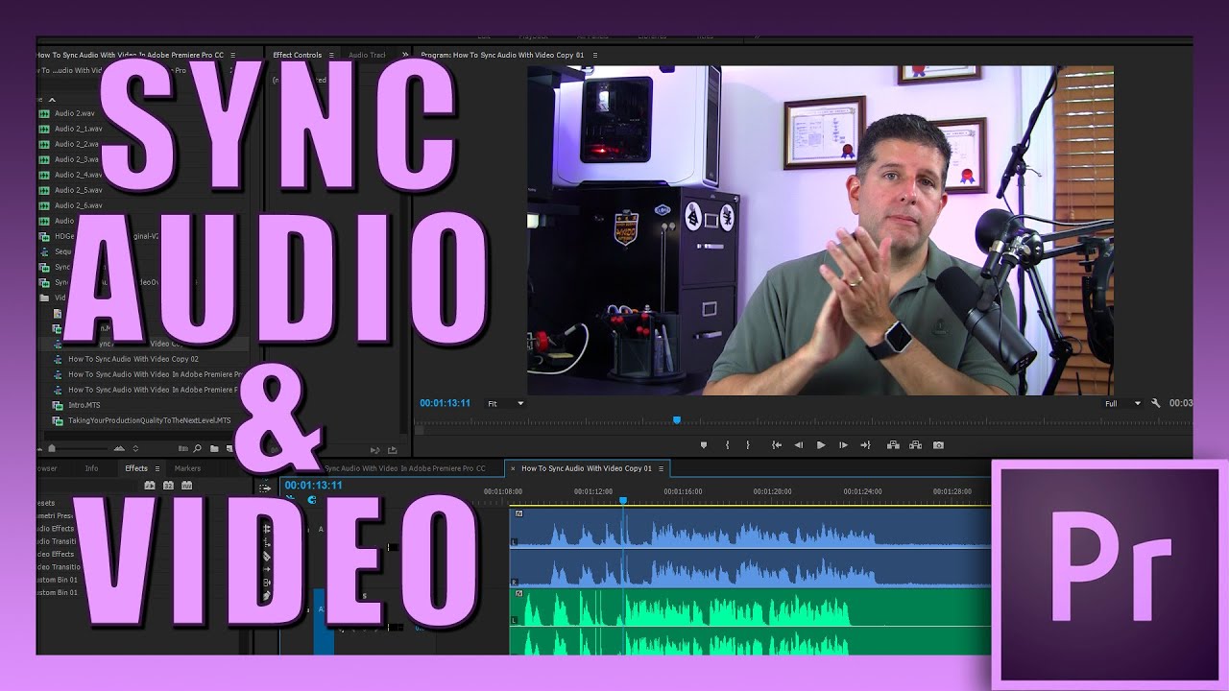Click the Add Marker icon in transport controls
Viewport: 1229px width, 691px height.
point(704,445)
